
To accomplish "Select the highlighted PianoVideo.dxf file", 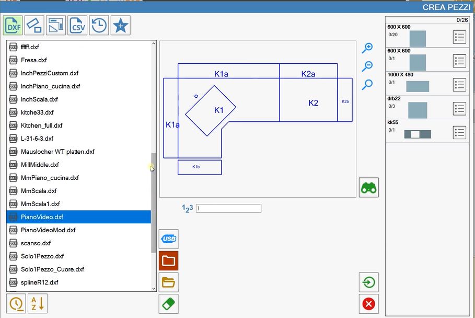I will click(78, 217).
